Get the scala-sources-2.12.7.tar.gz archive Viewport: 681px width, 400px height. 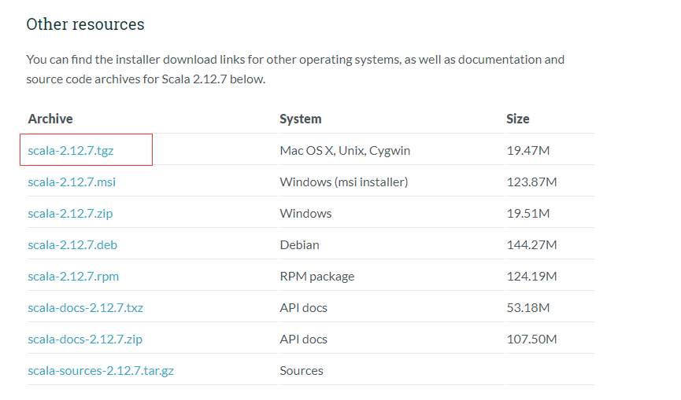point(101,370)
